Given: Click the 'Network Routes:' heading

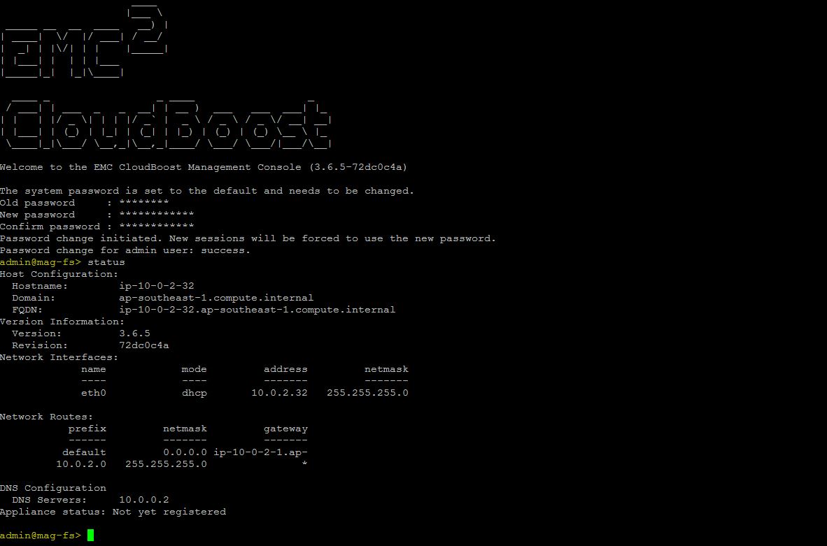Looking at the screenshot, I should point(46,417).
